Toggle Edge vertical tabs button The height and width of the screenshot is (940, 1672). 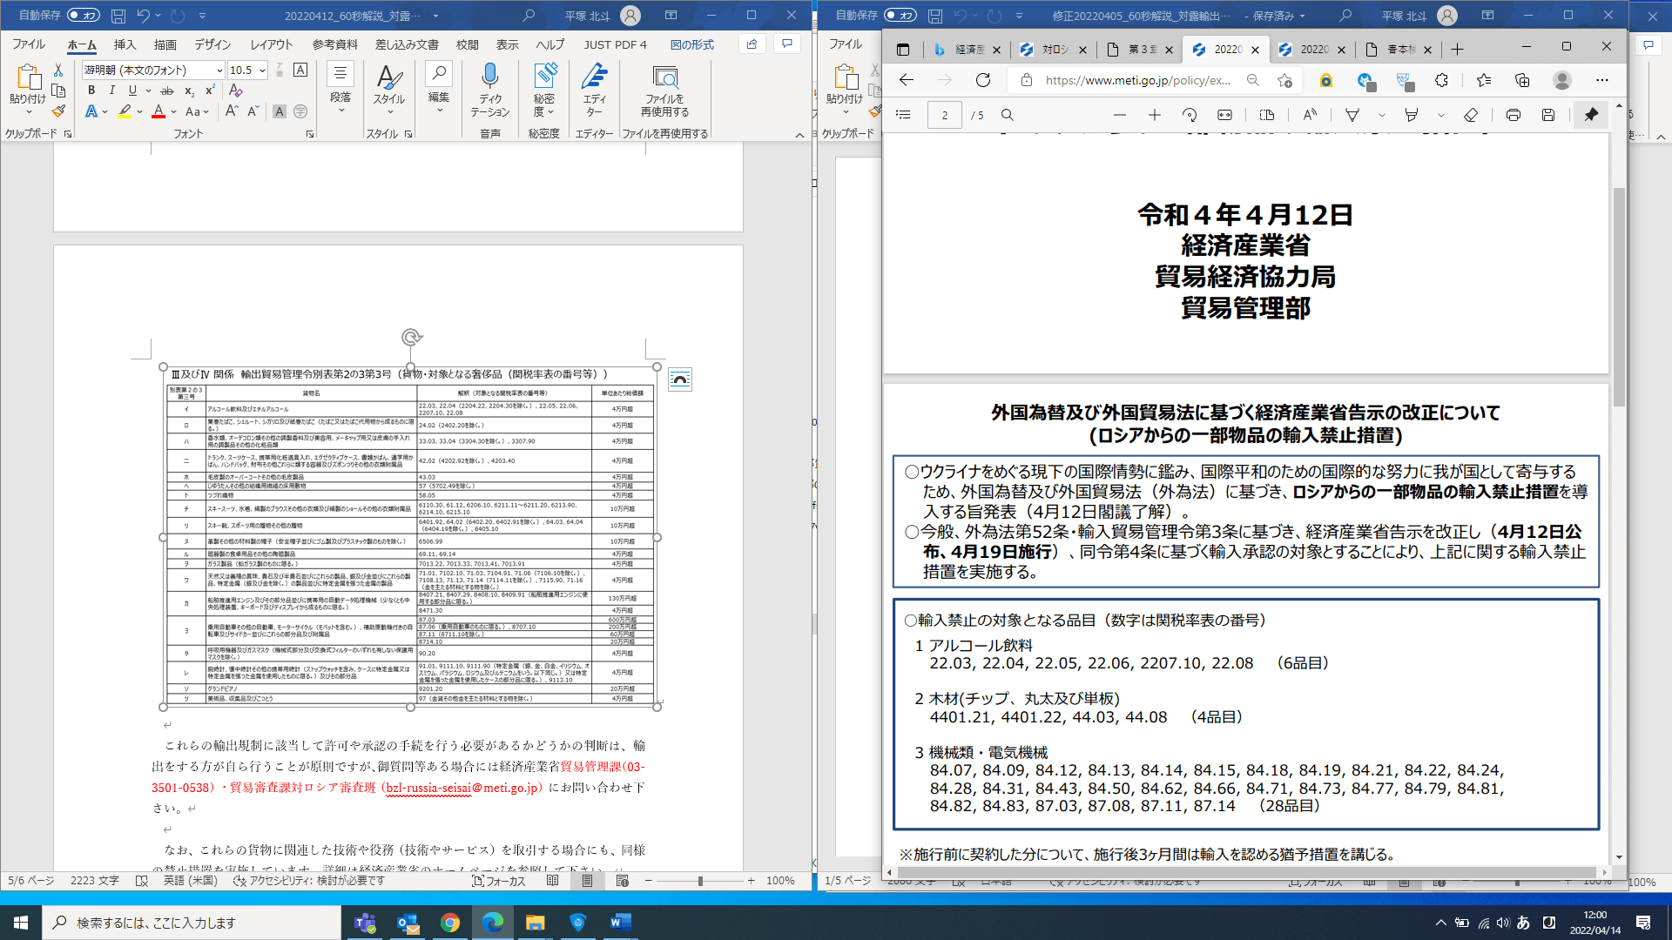point(903,50)
